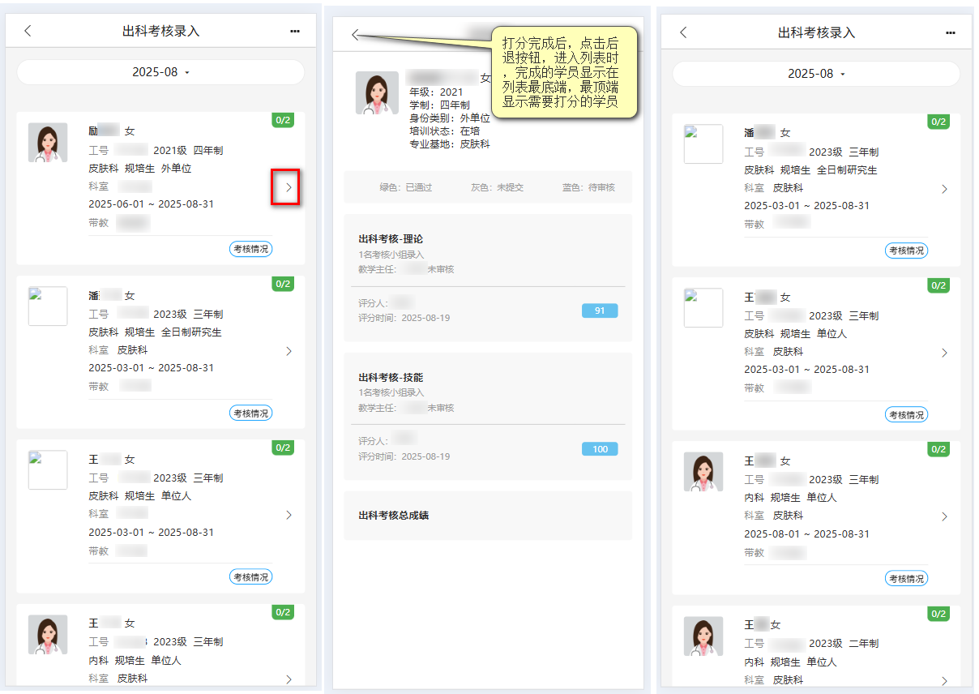Click 0/2 badge on right panel 王 二年制 card

[x=938, y=614]
